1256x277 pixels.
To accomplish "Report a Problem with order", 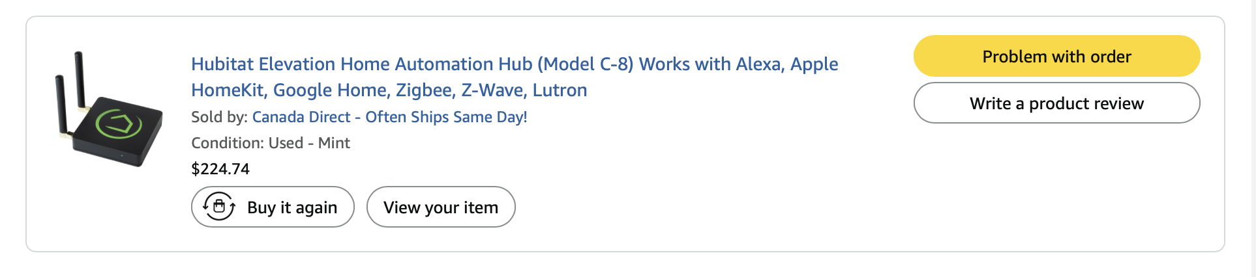I will click(x=1056, y=56).
